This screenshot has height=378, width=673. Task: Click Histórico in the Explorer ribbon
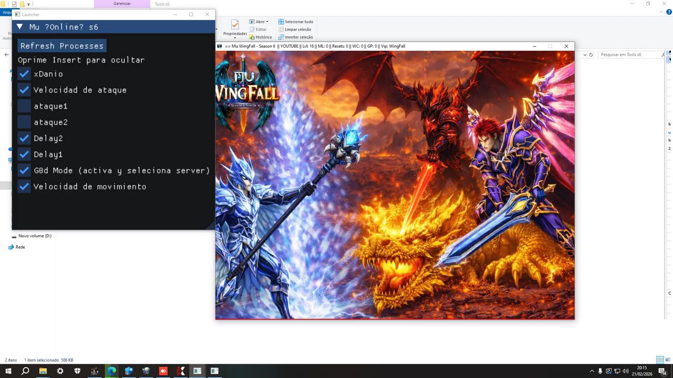[x=260, y=37]
